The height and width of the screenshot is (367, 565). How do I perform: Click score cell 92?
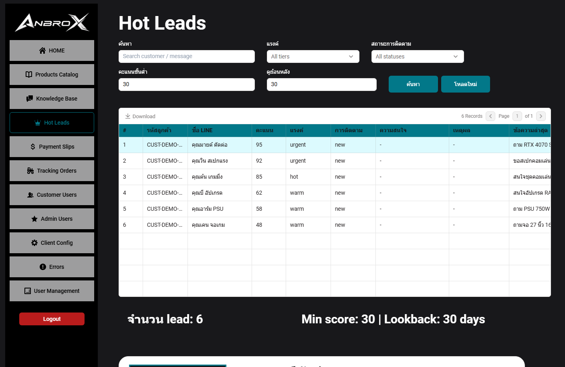point(269,161)
